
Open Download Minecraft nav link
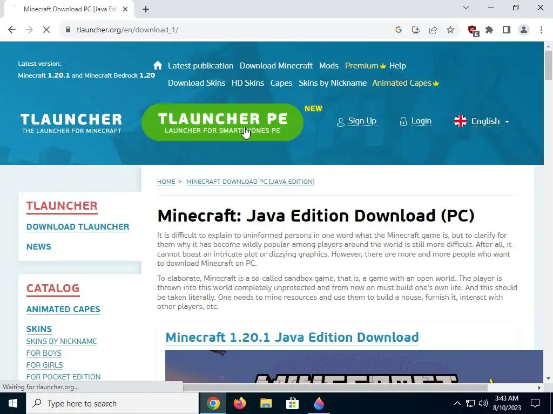point(276,66)
